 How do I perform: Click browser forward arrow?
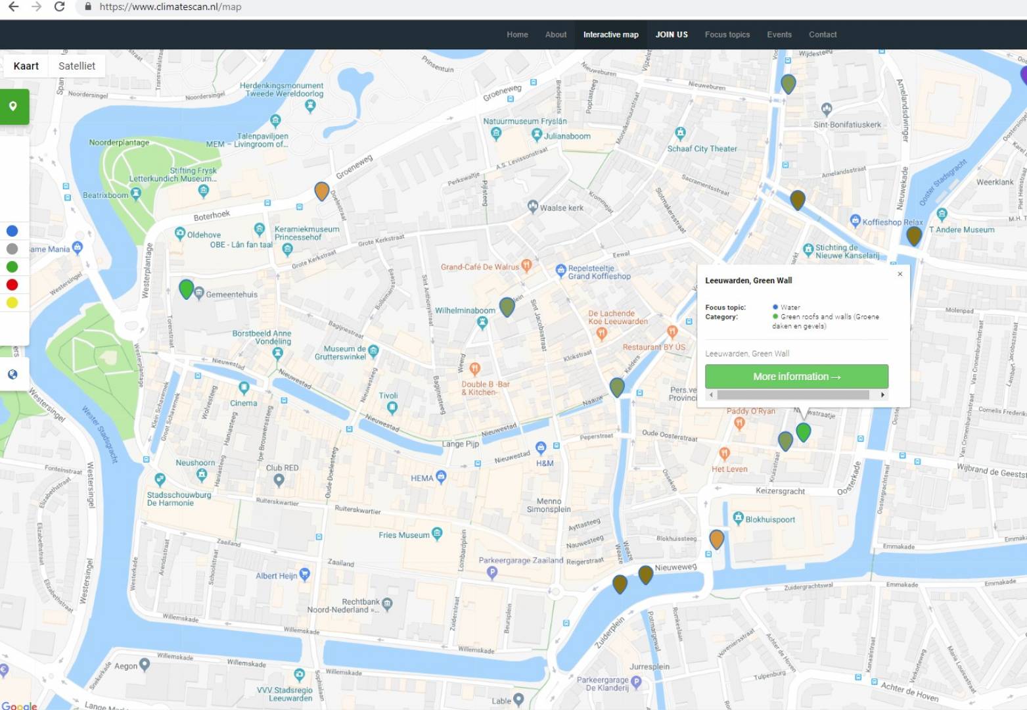click(x=37, y=7)
